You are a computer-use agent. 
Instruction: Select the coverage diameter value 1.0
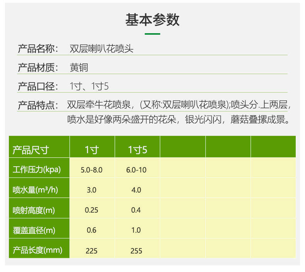click(x=136, y=230)
